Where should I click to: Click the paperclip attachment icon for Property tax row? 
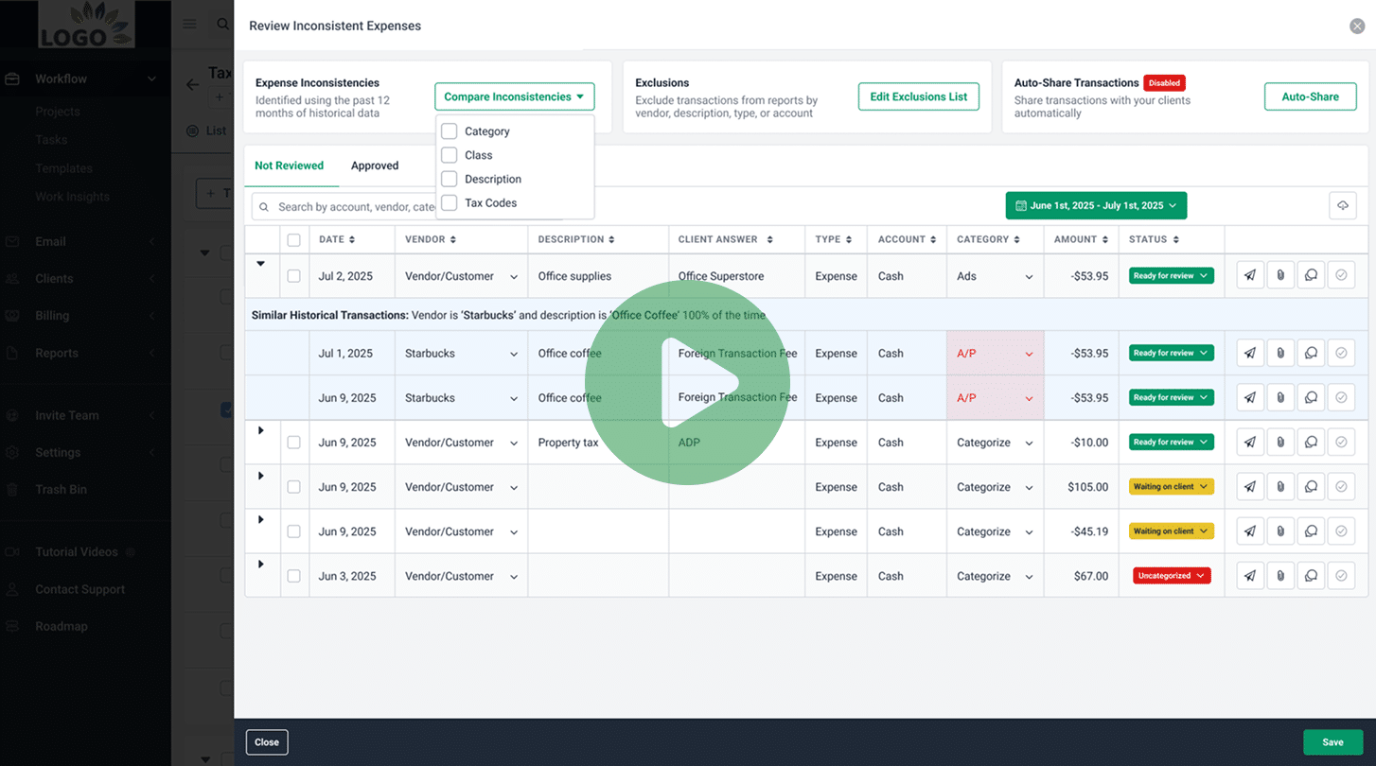(1280, 443)
